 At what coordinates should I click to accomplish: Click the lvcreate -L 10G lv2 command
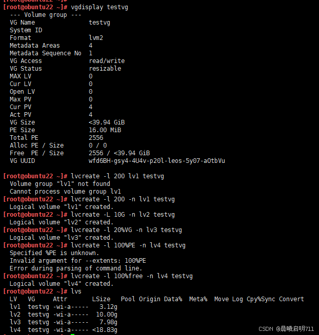tap(123, 215)
